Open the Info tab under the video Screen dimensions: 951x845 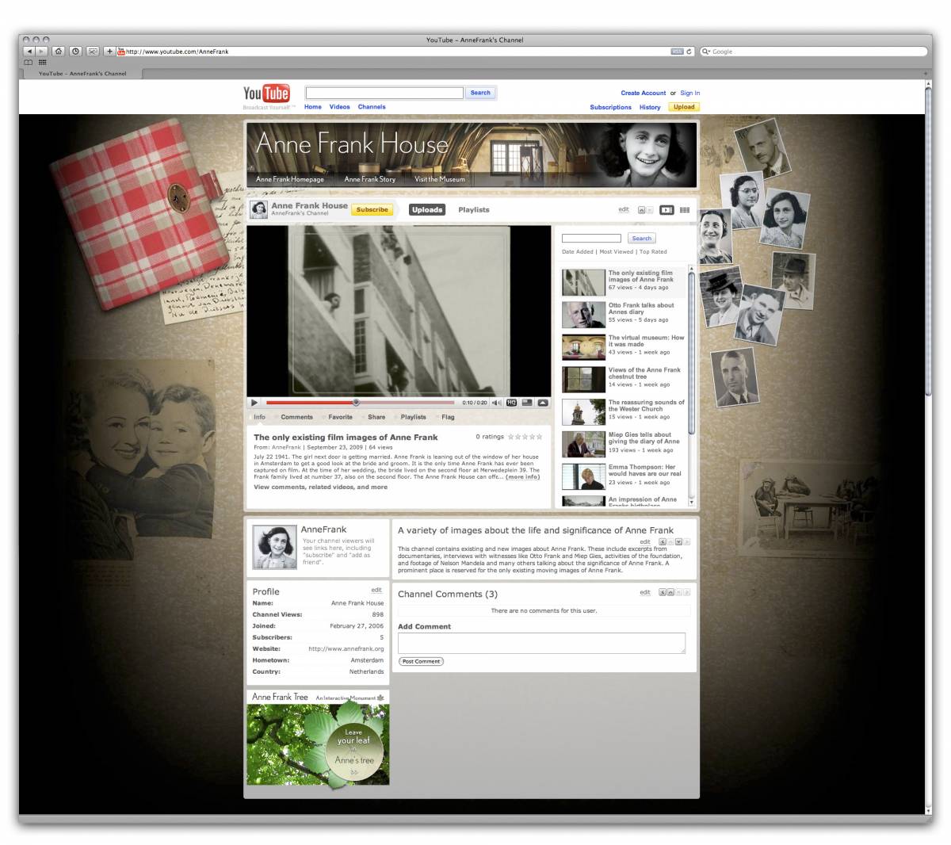pos(259,417)
